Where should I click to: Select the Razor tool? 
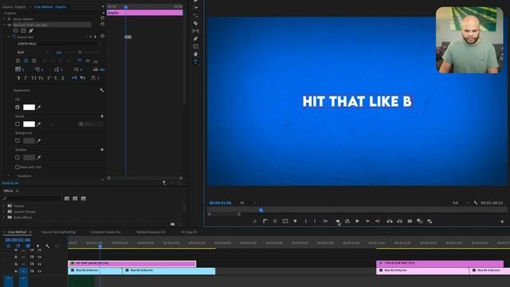point(195,23)
